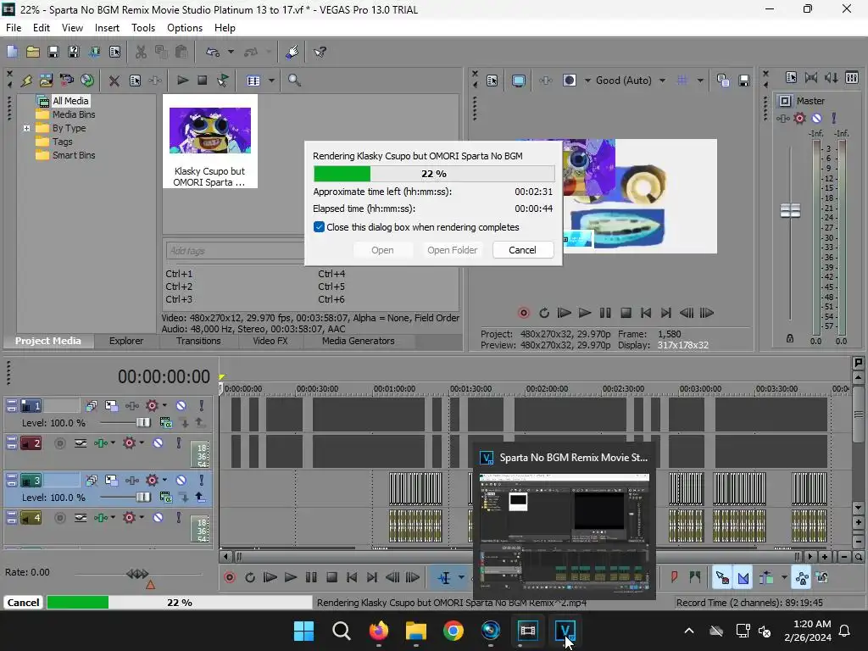
Task: Open the File menu
Action: click(x=14, y=28)
